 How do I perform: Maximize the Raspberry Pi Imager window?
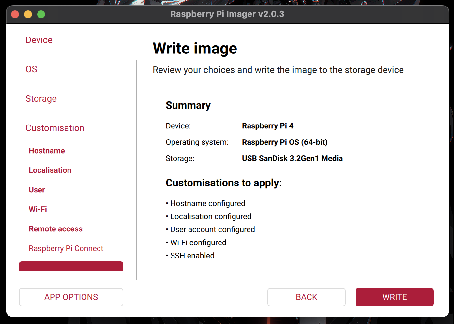(x=41, y=14)
